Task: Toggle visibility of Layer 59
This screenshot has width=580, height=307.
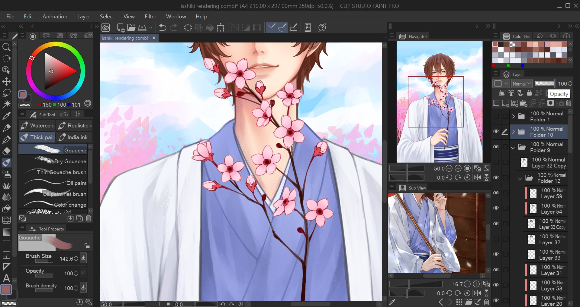Action: [496, 193]
